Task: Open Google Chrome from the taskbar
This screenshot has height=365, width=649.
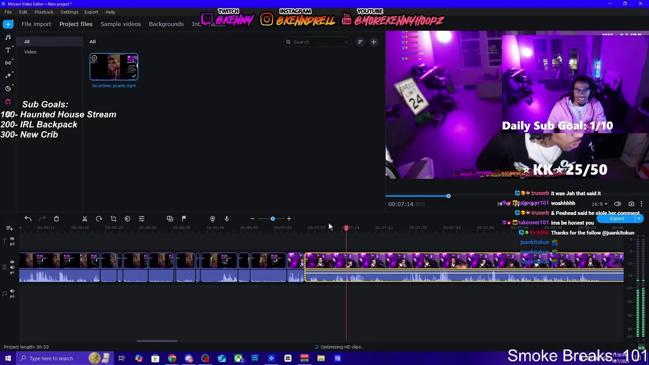Action: tap(172, 358)
